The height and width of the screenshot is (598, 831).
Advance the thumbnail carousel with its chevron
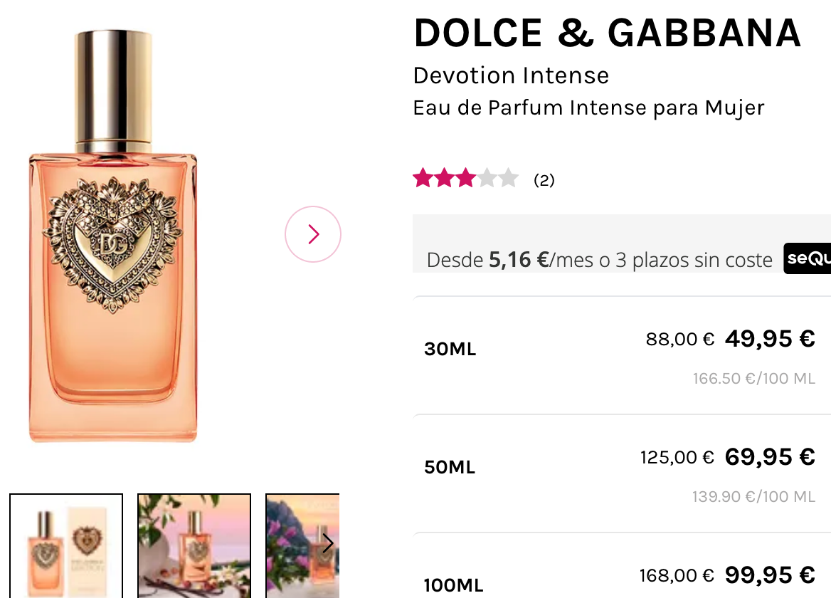coord(328,543)
